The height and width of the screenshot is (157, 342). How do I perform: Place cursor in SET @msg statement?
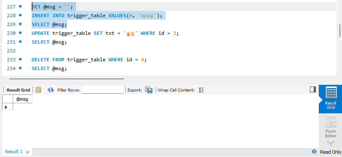52,7
